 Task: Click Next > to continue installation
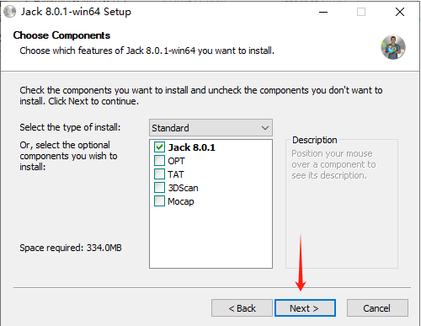(305, 308)
